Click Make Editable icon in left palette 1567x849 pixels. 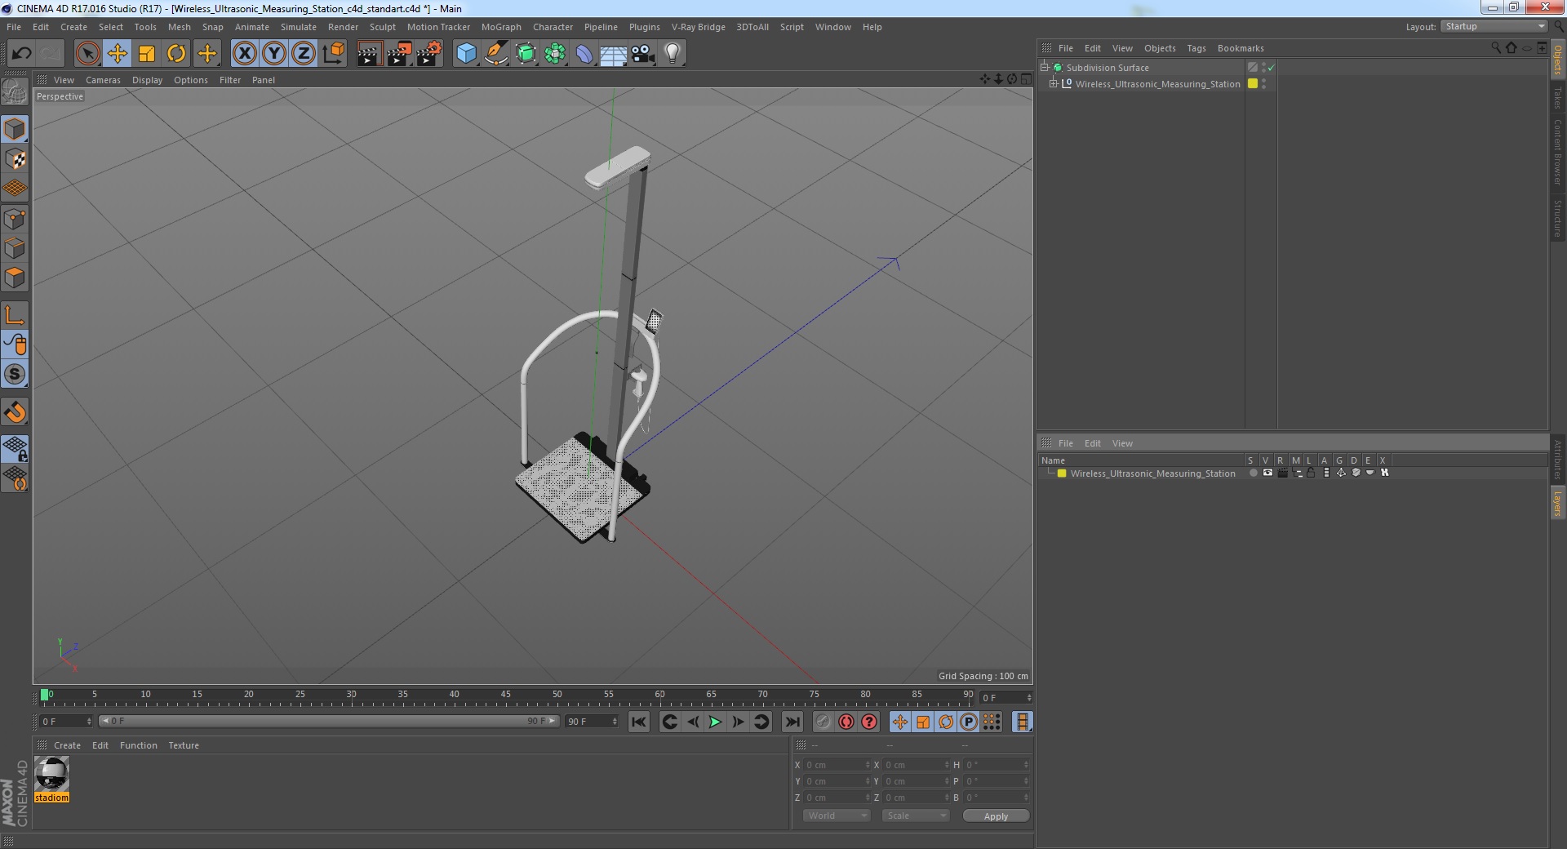(x=15, y=92)
